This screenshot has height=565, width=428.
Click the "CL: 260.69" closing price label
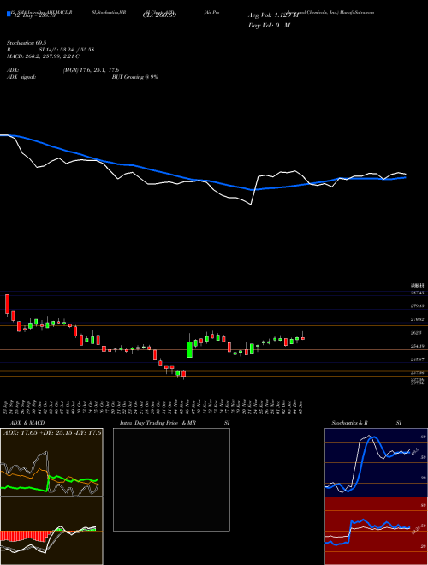159,15
